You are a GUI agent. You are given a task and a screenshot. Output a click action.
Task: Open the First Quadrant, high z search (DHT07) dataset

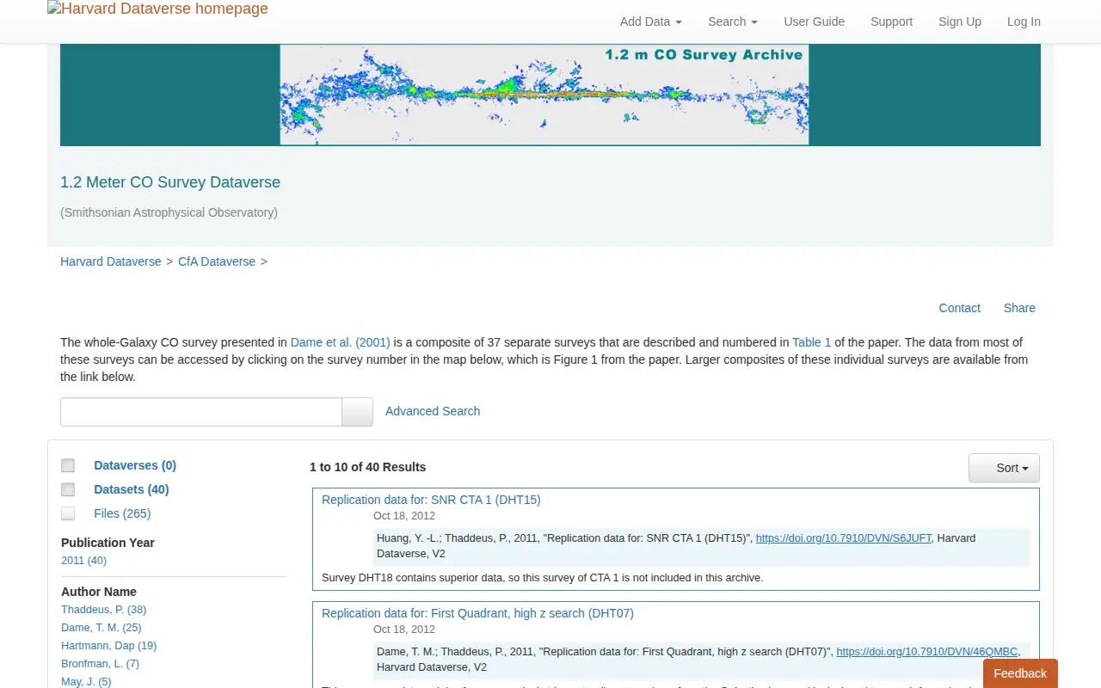click(477, 613)
